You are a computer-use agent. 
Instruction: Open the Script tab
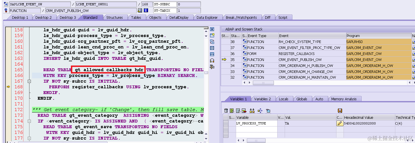coord(283,17)
